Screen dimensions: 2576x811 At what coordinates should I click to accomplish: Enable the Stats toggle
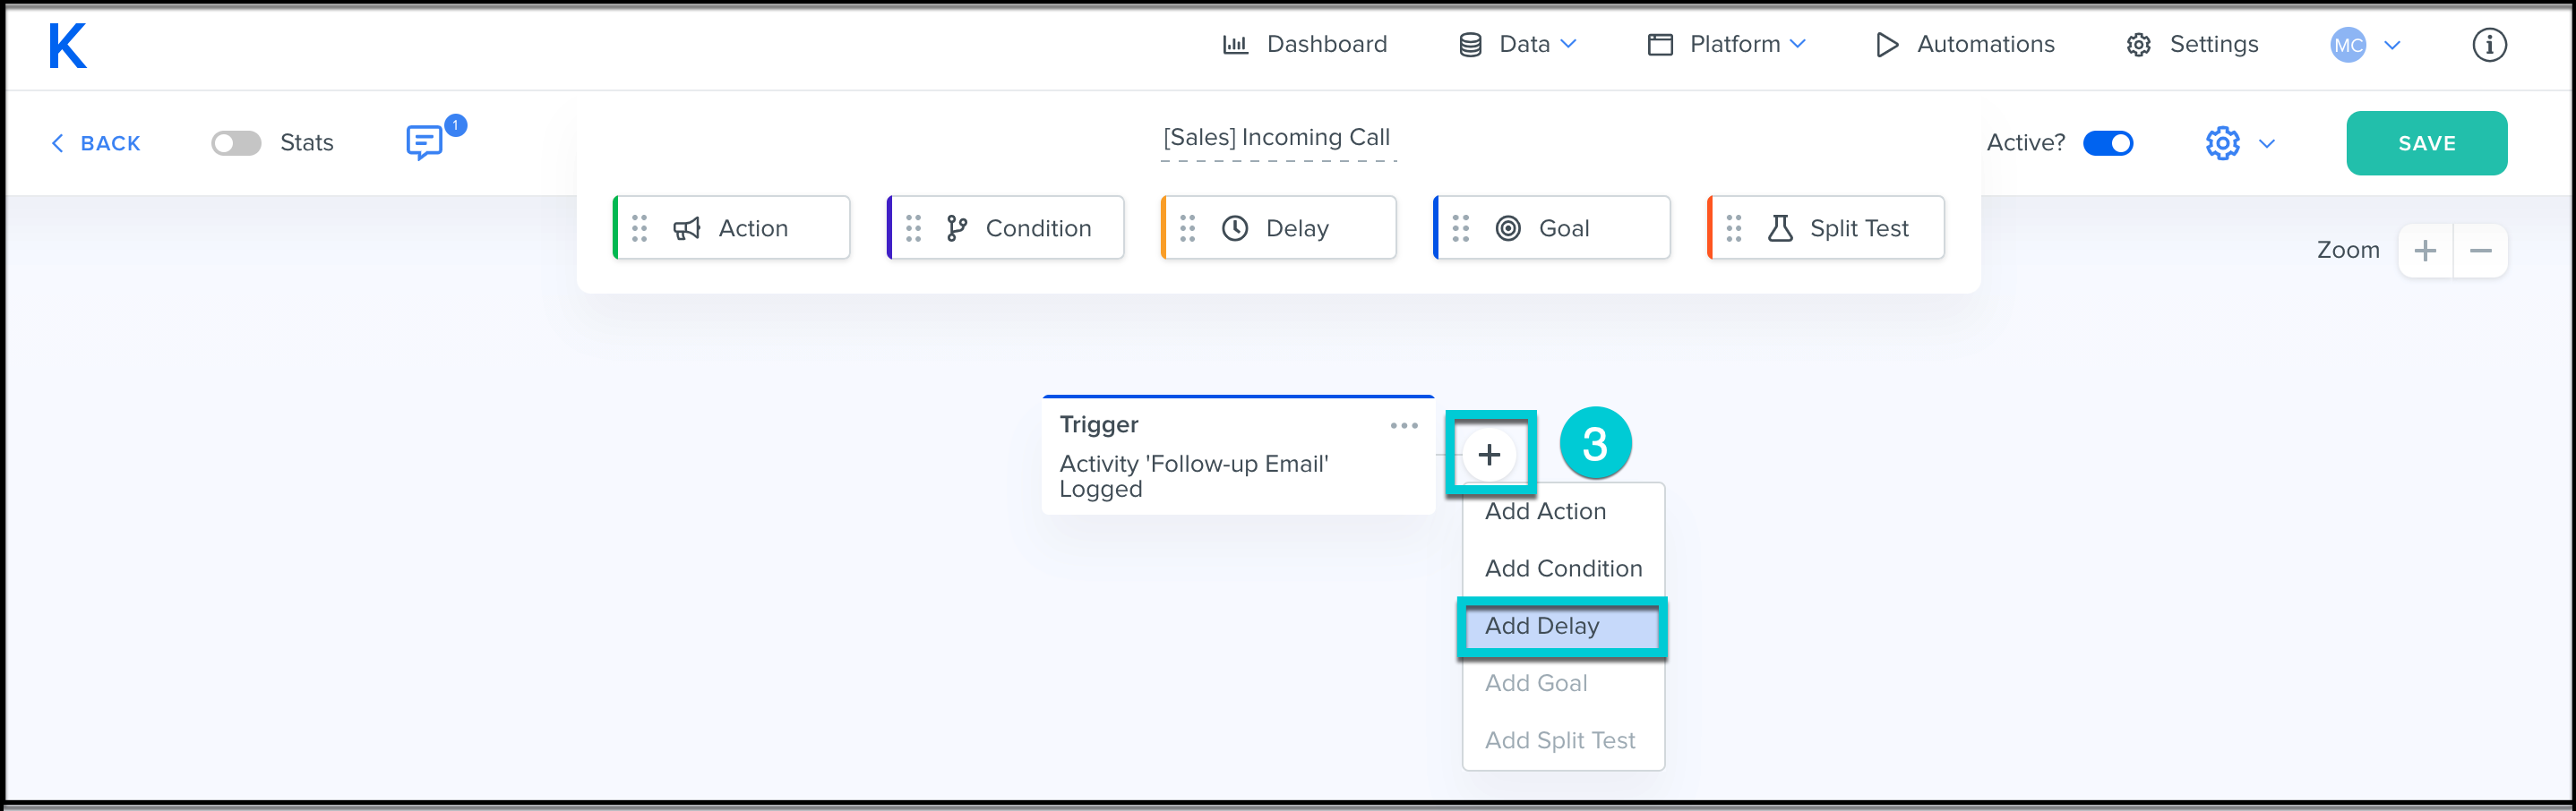pos(236,143)
